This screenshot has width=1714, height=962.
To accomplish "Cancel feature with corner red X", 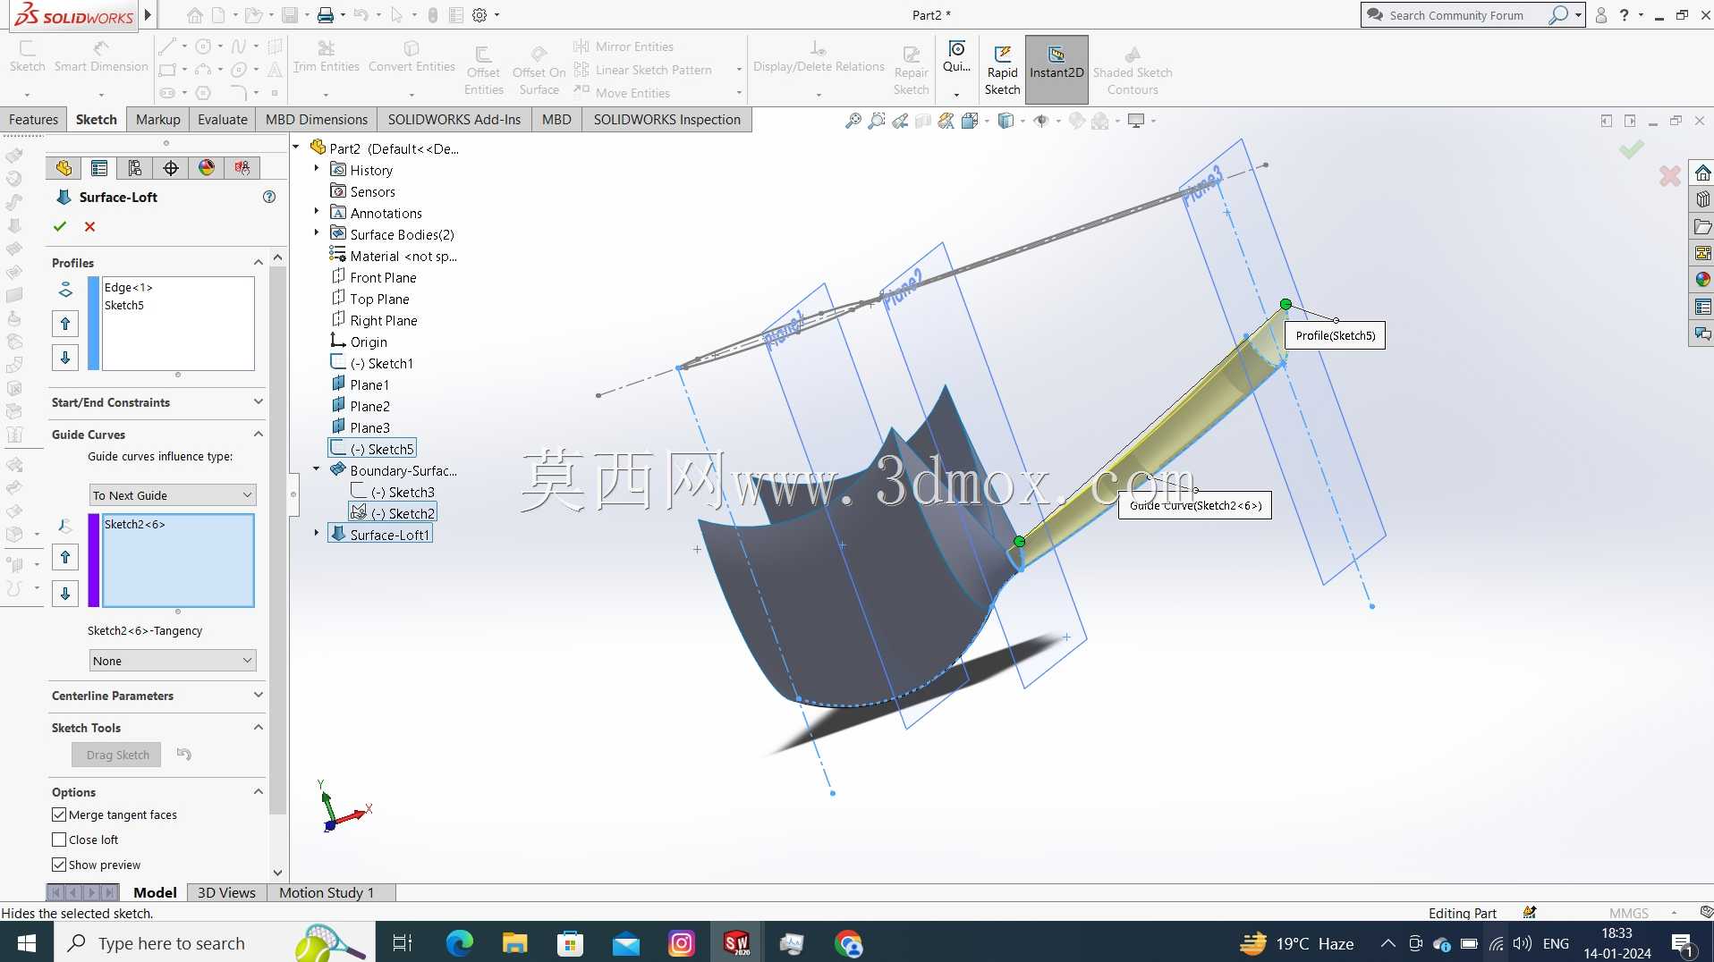I will (1669, 176).
